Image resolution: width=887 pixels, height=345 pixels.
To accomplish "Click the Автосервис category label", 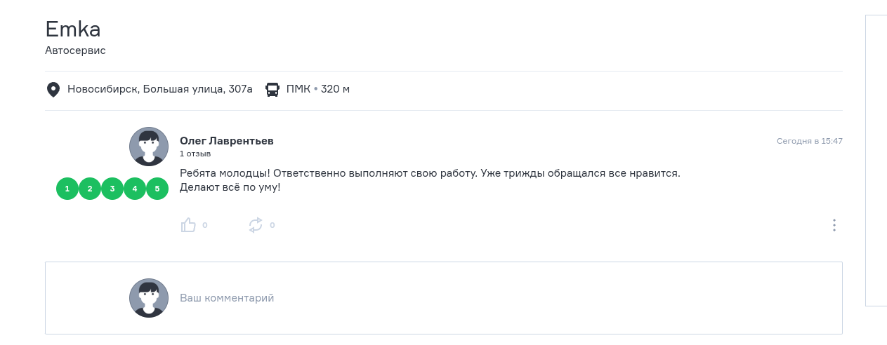I will 75,50.
